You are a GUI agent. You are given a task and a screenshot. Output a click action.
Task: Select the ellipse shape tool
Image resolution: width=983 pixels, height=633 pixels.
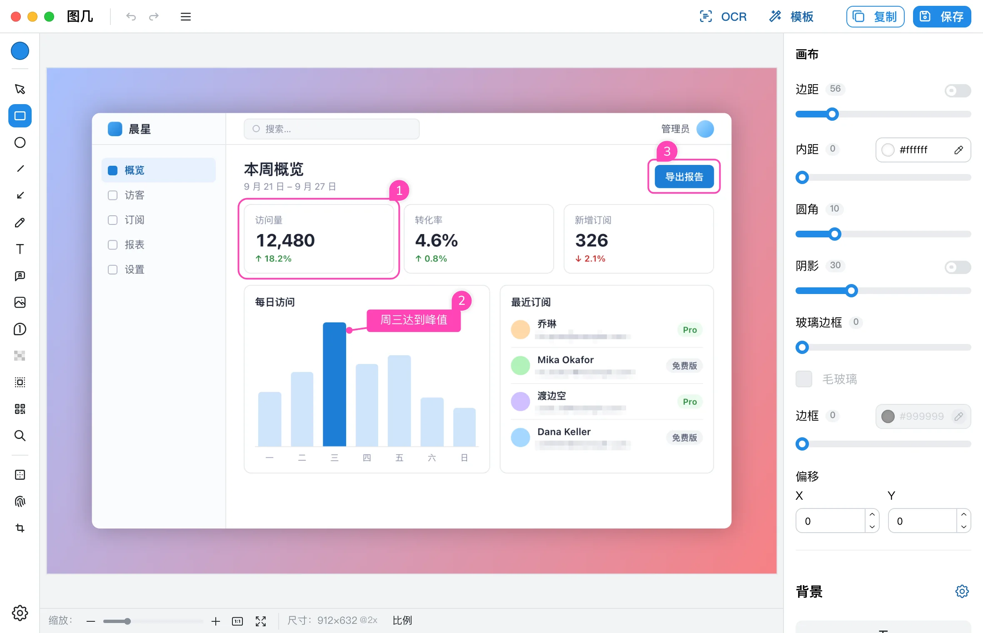20,142
